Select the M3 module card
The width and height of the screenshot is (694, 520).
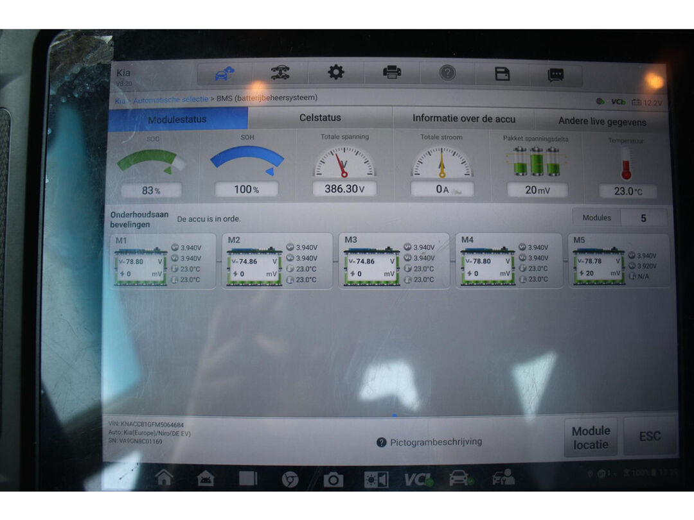[x=394, y=261]
